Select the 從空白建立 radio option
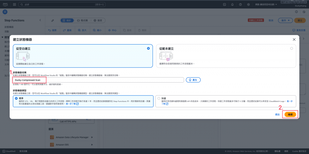 coord(148,48)
